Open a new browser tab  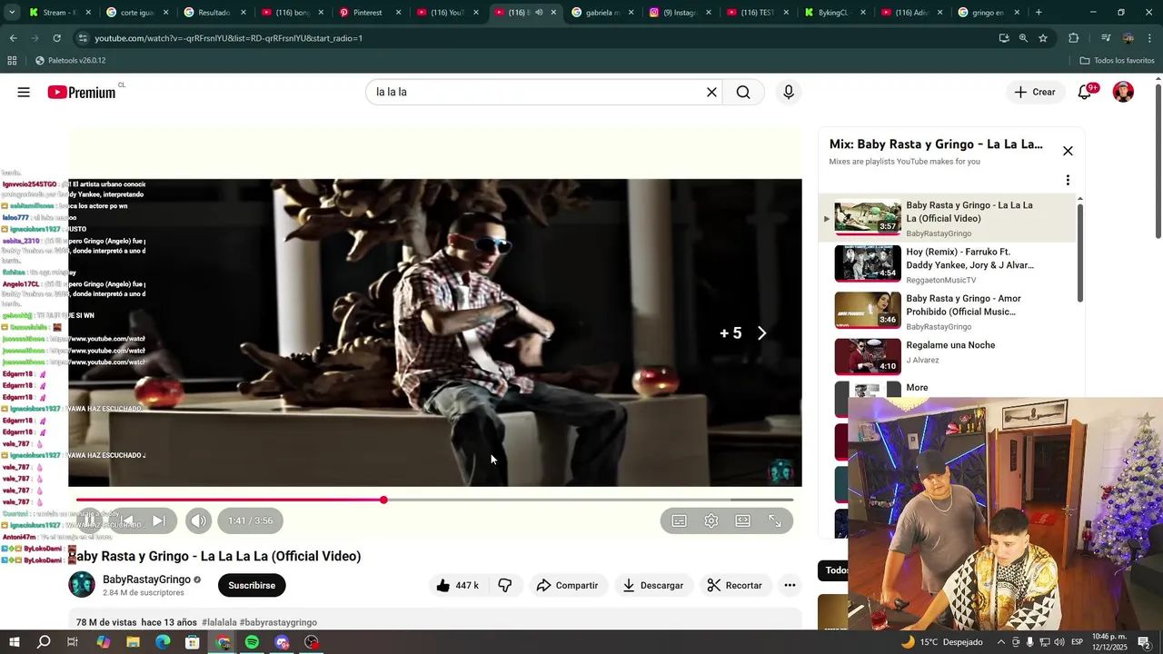(x=1039, y=13)
